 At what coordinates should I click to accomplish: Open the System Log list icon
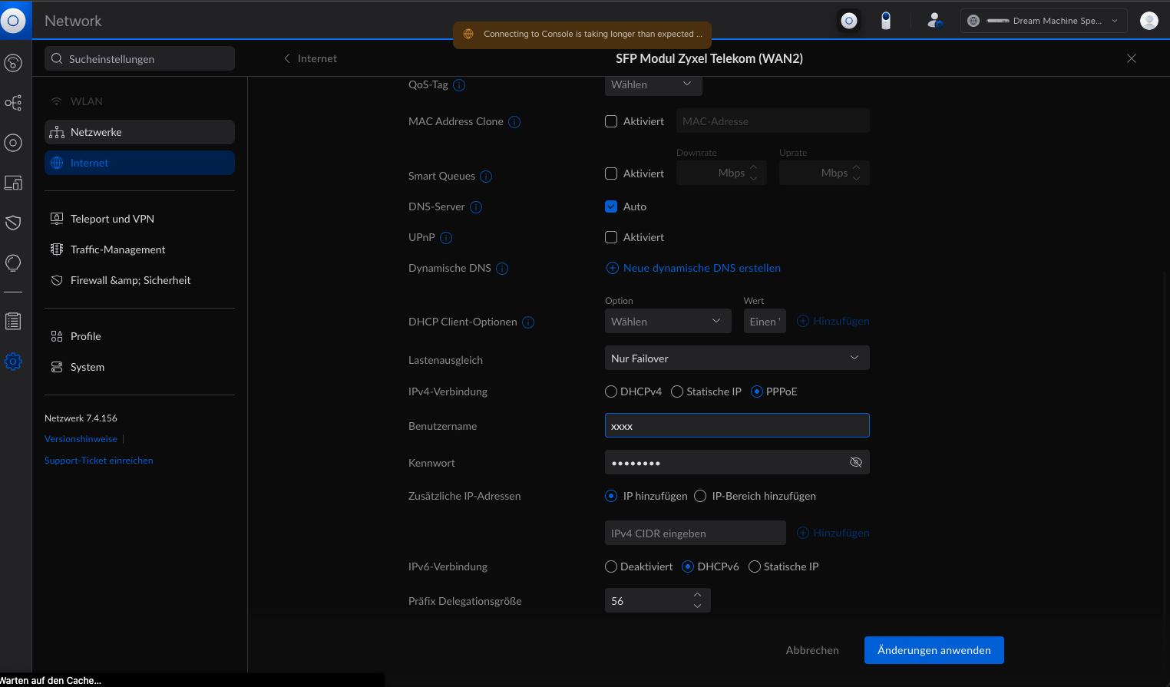coord(13,321)
